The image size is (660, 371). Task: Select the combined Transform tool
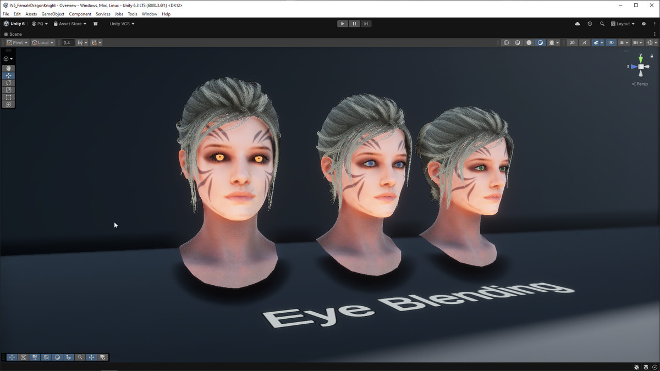[x=8, y=104]
